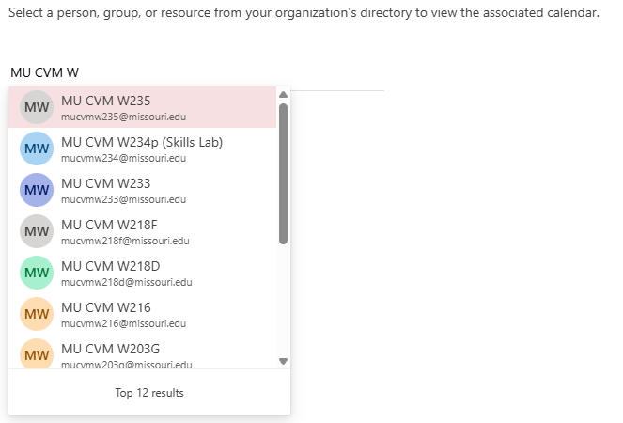Click the "Top 12 results" footer
This screenshot has width=623, height=423.
149,393
